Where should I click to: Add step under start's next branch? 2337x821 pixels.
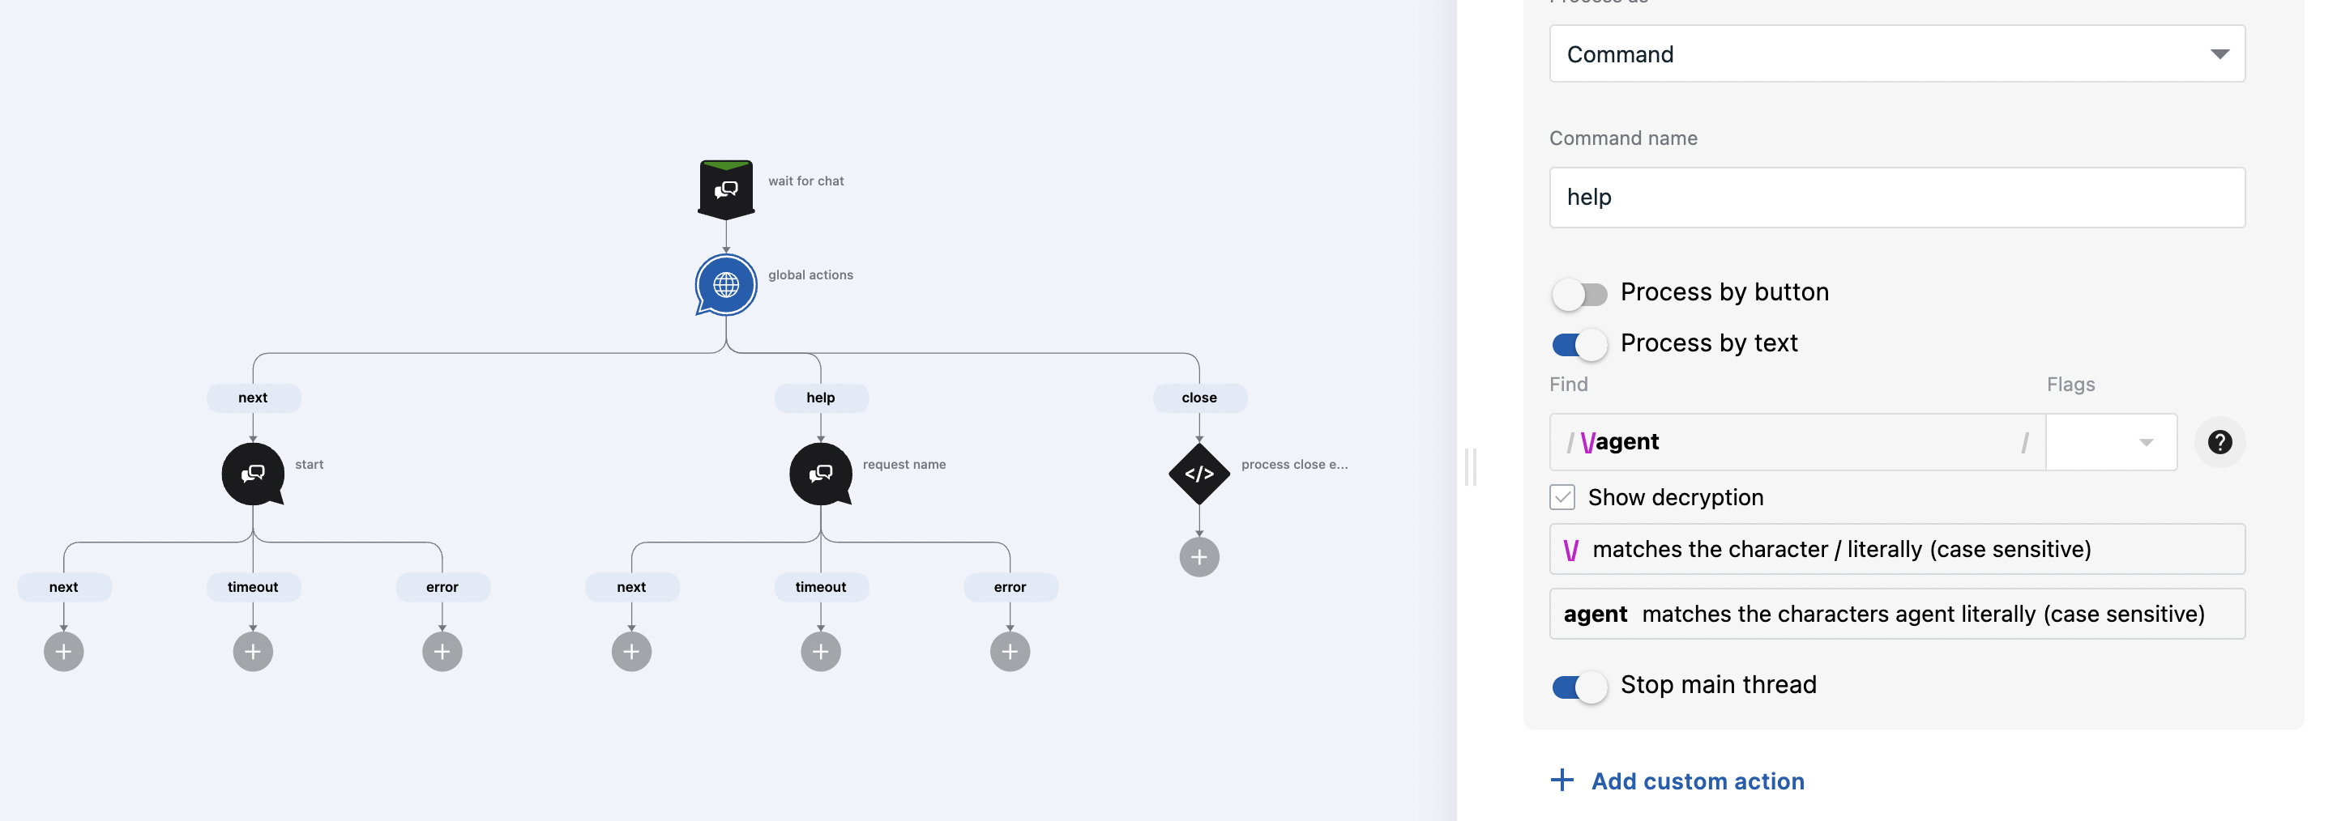(x=63, y=652)
